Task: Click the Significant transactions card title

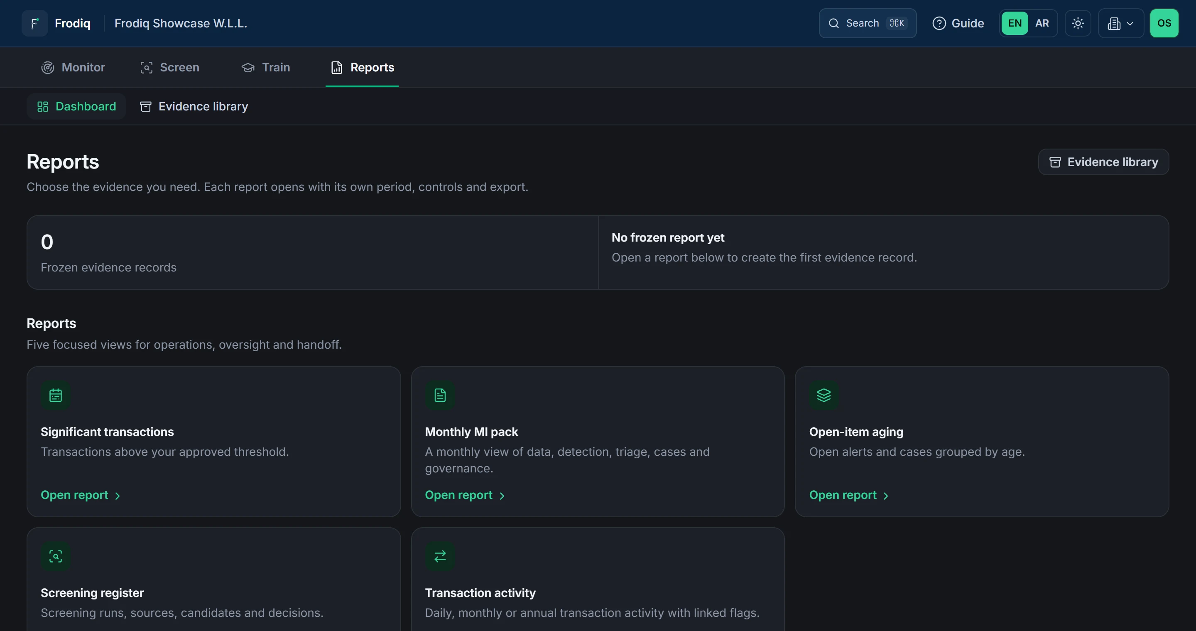Action: click(107, 431)
